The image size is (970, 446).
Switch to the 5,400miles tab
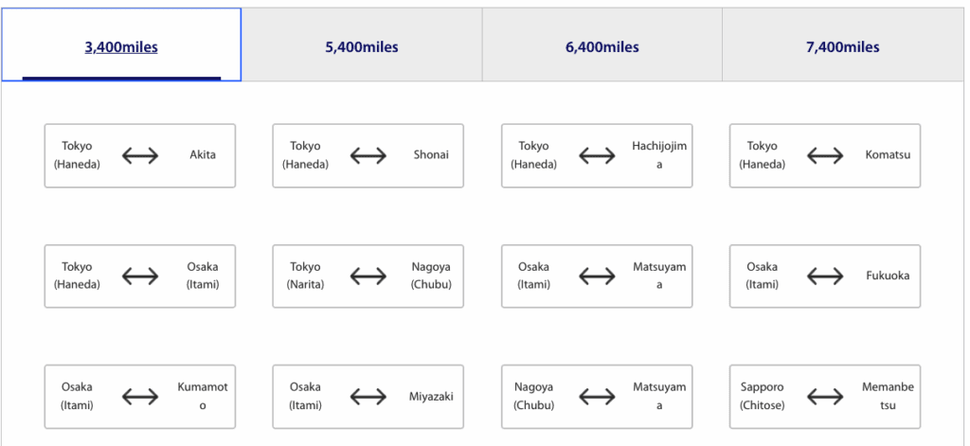(361, 46)
